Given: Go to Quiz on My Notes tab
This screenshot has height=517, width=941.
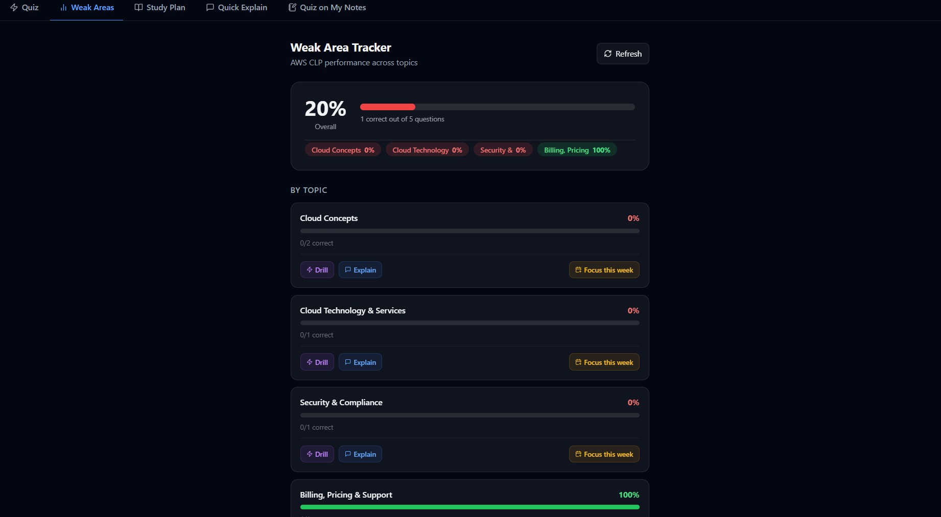Looking at the screenshot, I should [327, 8].
